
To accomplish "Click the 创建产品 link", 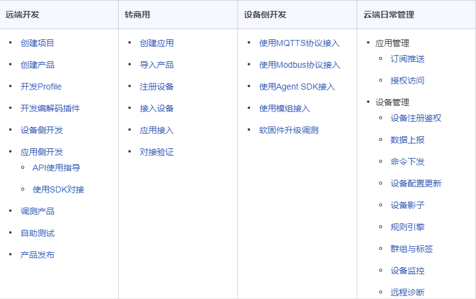I will (37, 65).
